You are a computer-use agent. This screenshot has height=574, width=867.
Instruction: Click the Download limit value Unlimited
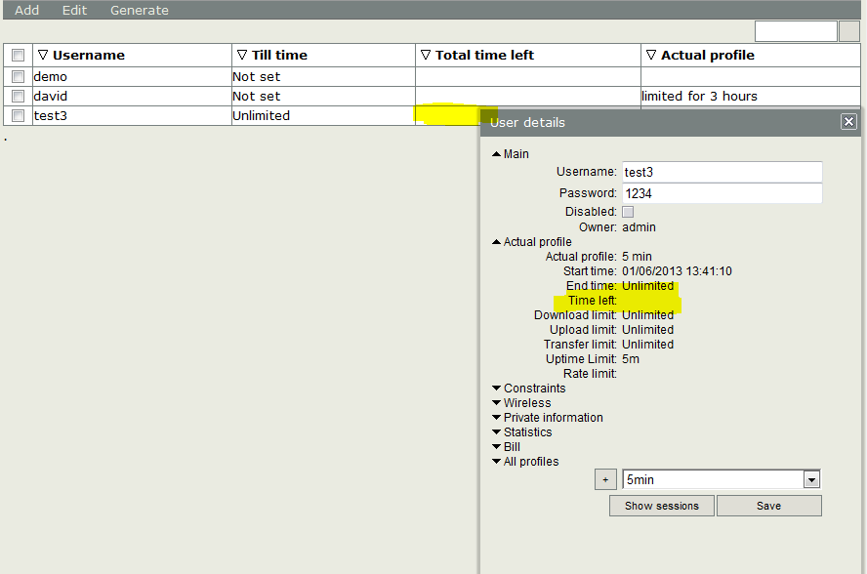coord(647,315)
